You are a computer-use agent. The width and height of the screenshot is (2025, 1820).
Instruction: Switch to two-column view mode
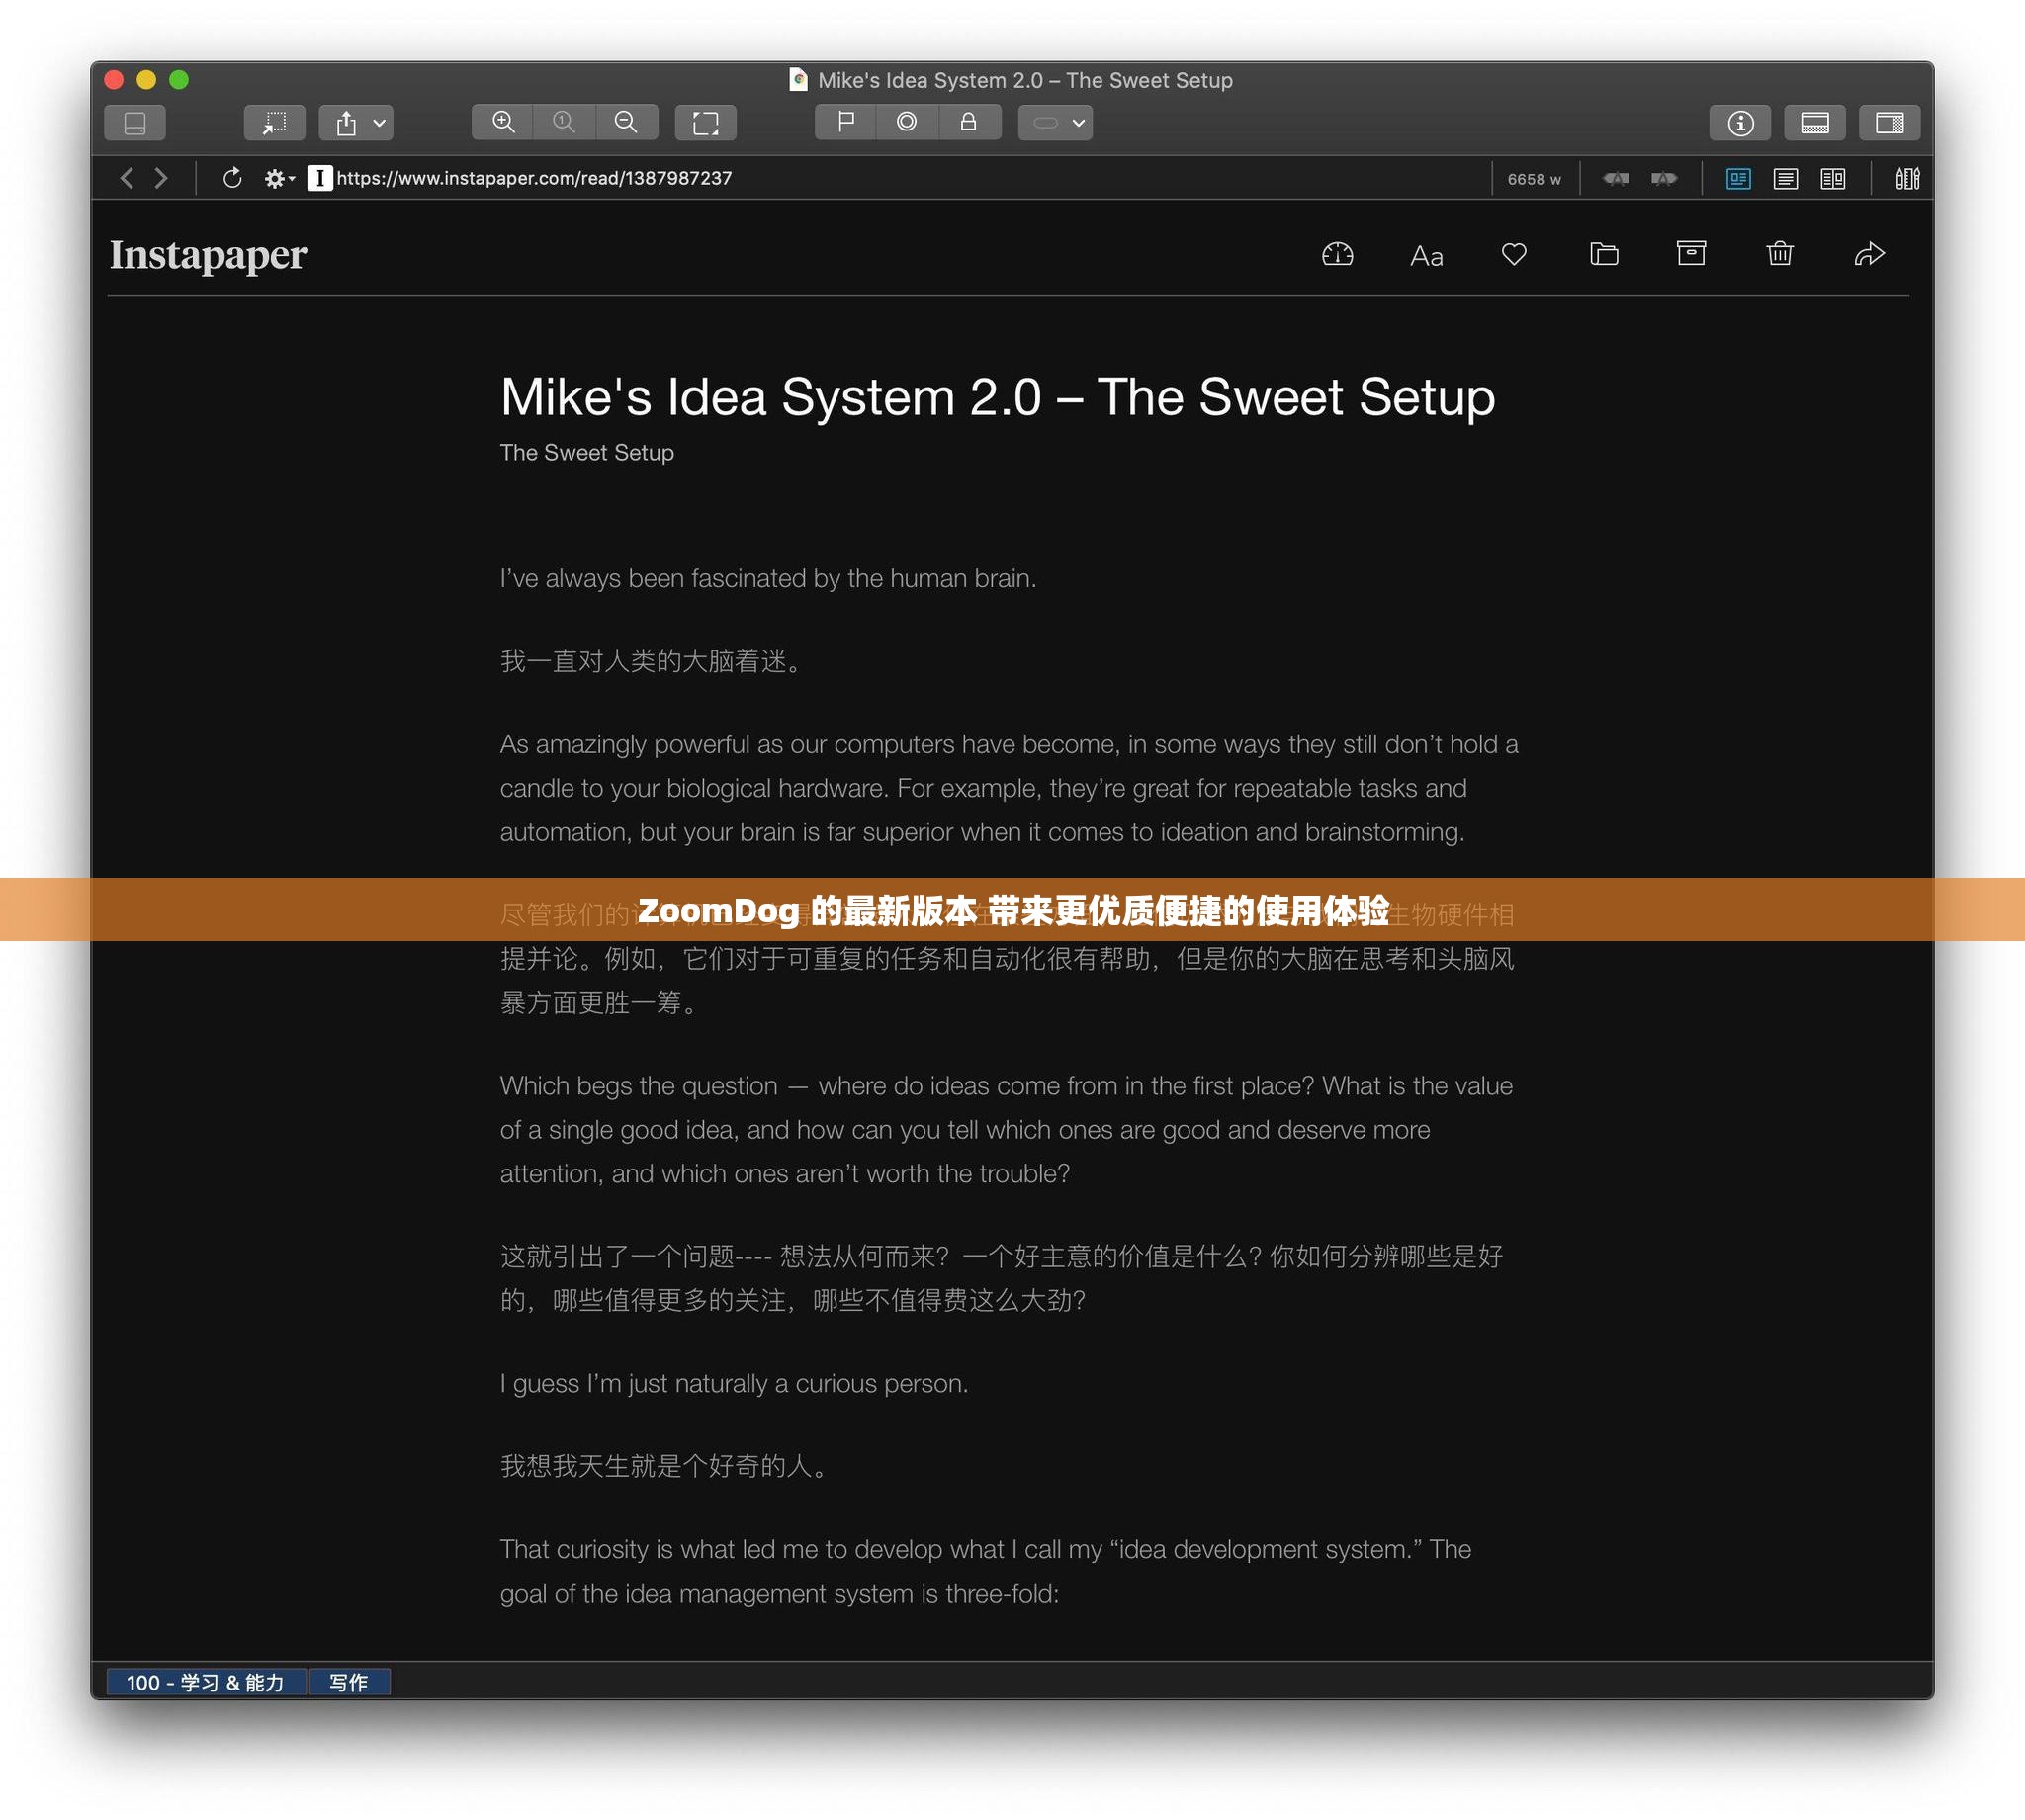(x=1833, y=179)
